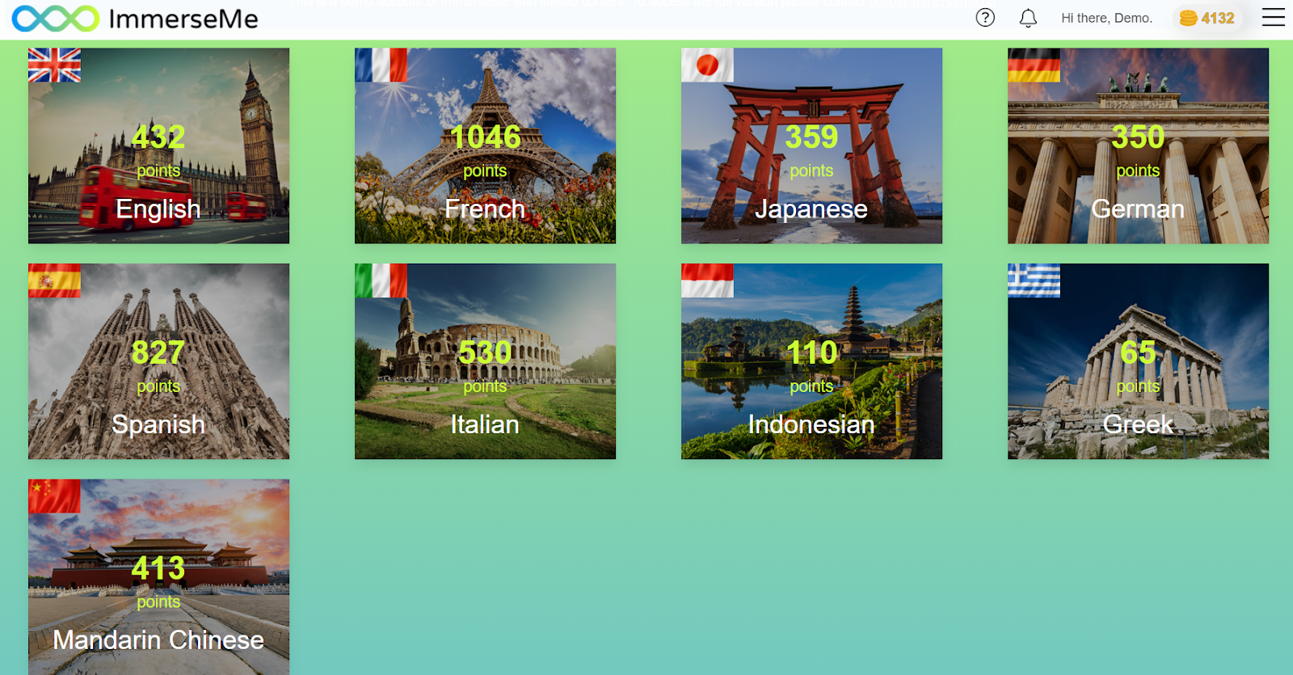Open the notifications bell
Screen dimensions: 1293x675
point(1028,18)
